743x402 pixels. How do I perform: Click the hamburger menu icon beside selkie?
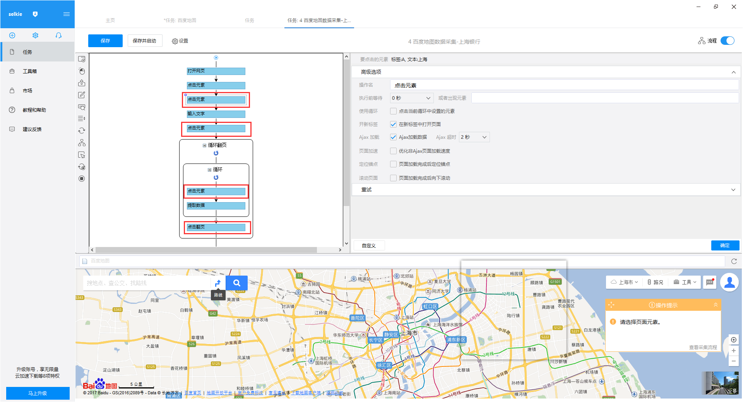tap(66, 14)
